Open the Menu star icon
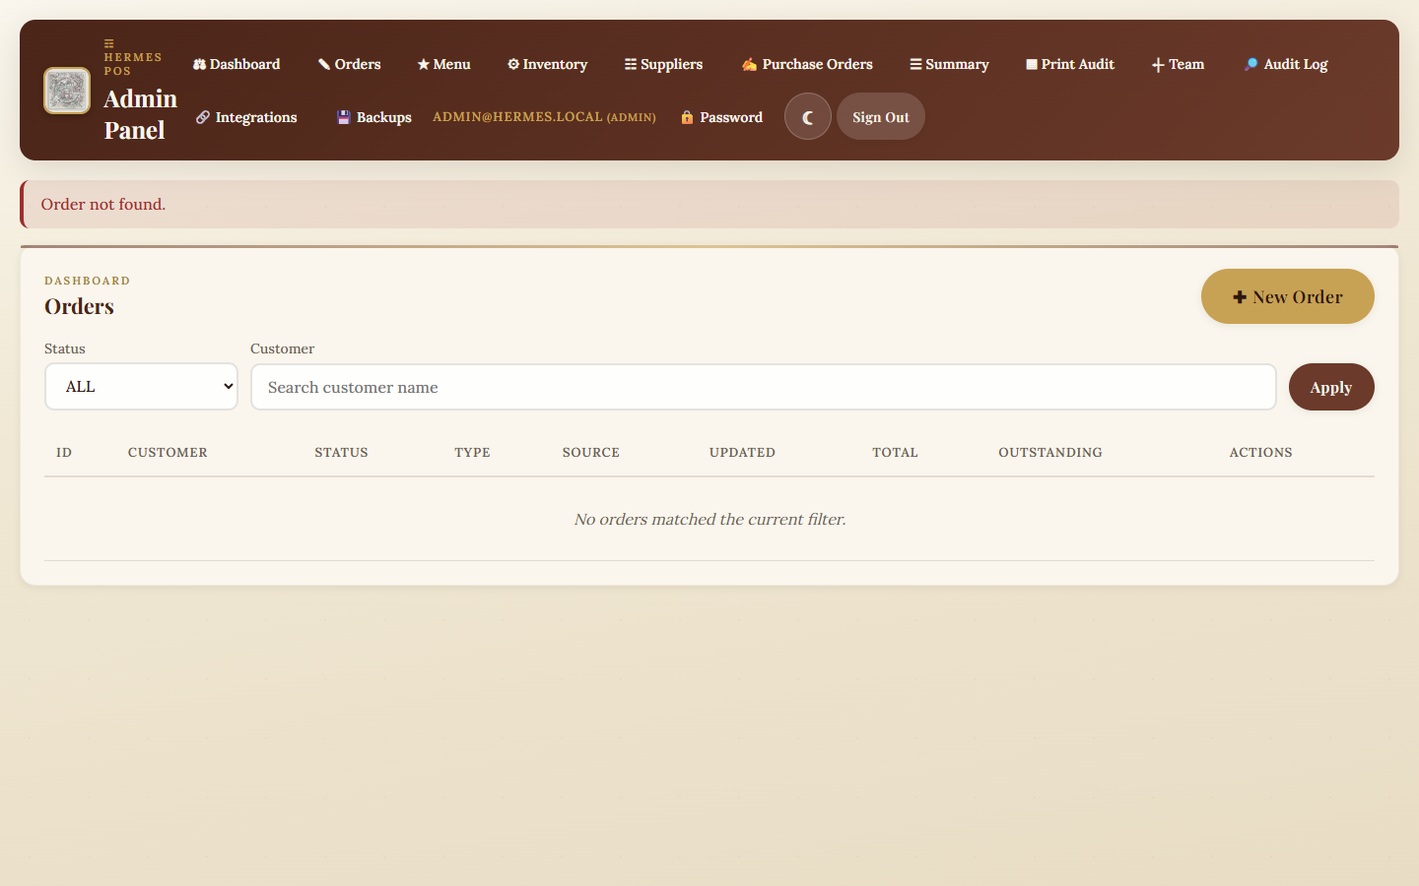The width and height of the screenshot is (1419, 886). (422, 63)
